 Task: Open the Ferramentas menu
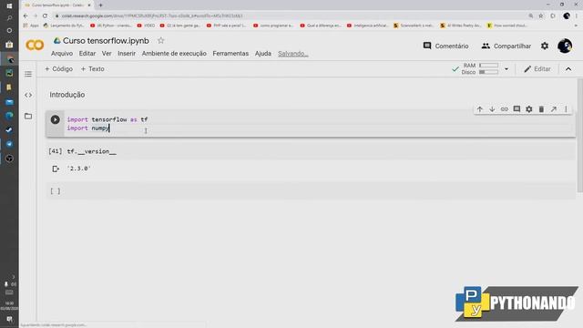coord(230,54)
